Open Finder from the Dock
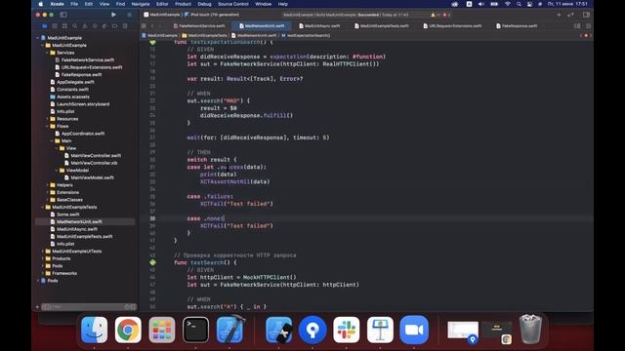This screenshot has width=625, height=351. pos(94,330)
